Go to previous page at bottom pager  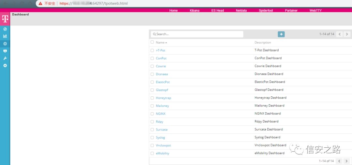[339, 161]
